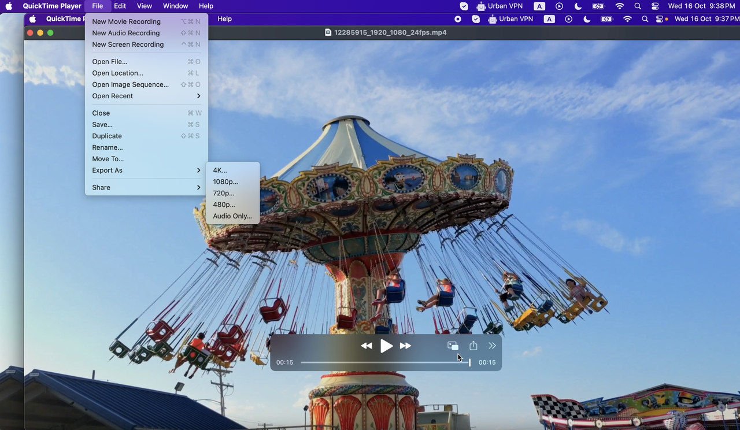740x430 pixels.
Task: Click the playhead marker on the video timeline
Action: pos(469,362)
